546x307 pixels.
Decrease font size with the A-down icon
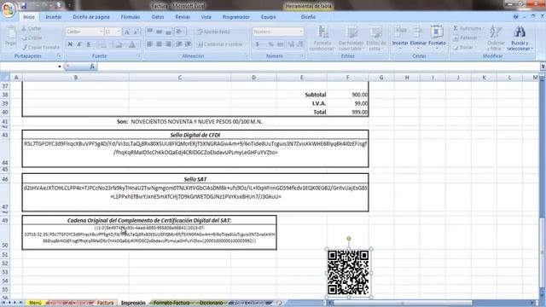(136, 32)
